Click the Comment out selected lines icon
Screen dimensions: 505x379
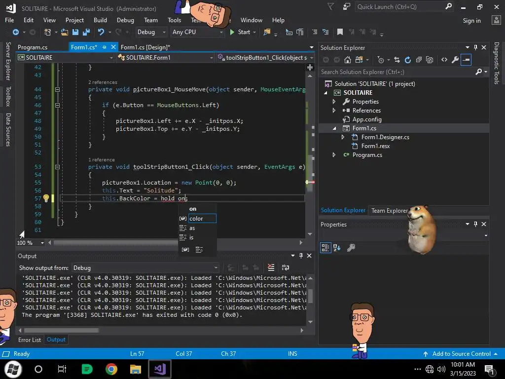[x=315, y=32]
